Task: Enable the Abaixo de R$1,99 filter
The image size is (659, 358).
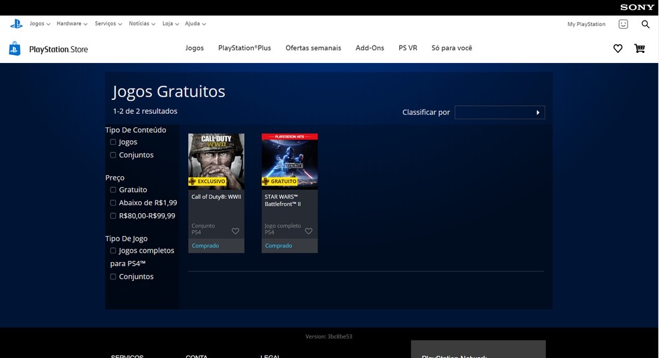Action: click(113, 203)
